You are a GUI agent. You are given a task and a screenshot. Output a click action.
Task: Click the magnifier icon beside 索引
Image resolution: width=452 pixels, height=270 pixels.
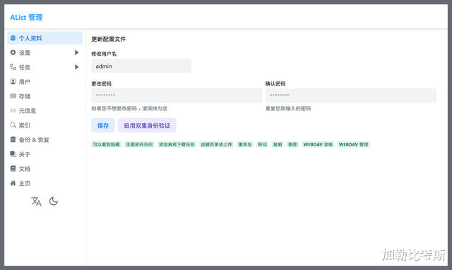click(13, 125)
